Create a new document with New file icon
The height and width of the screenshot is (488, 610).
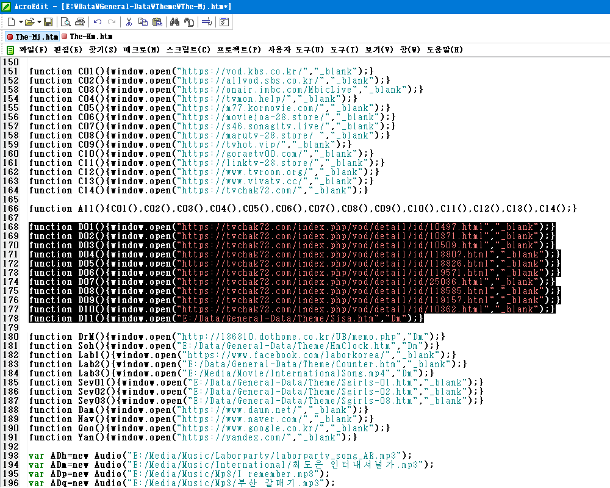(11, 22)
